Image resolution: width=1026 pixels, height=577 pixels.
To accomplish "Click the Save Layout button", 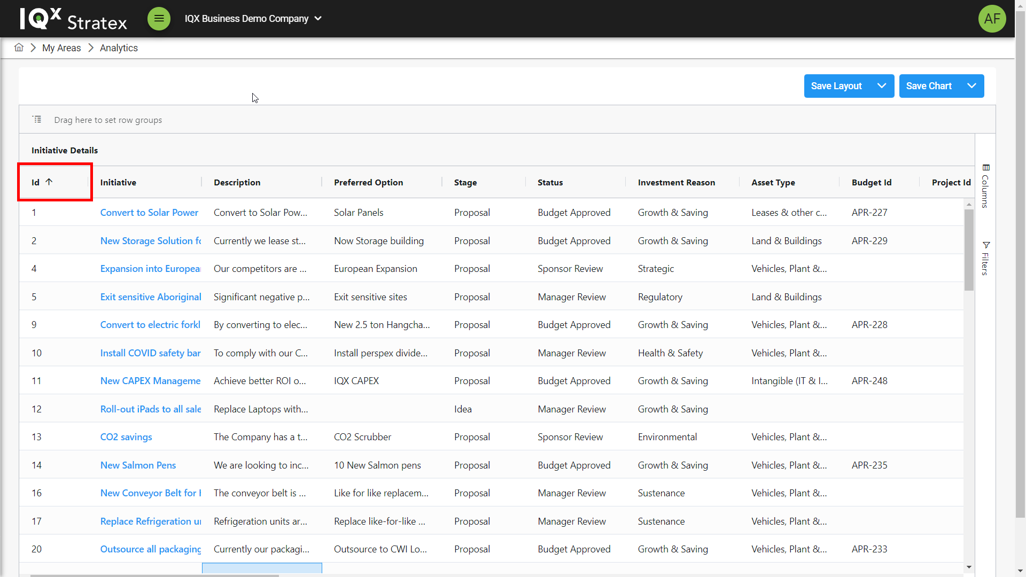I will 836,86.
